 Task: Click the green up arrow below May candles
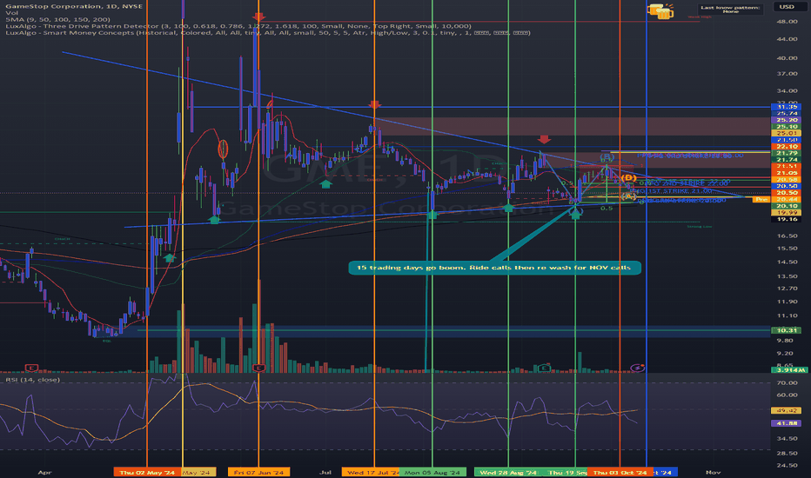[x=169, y=256]
